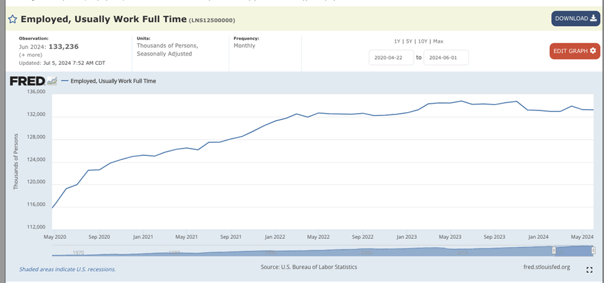
Task: Click the legend label Employed, Usually Work Full Time
Action: 113,81
